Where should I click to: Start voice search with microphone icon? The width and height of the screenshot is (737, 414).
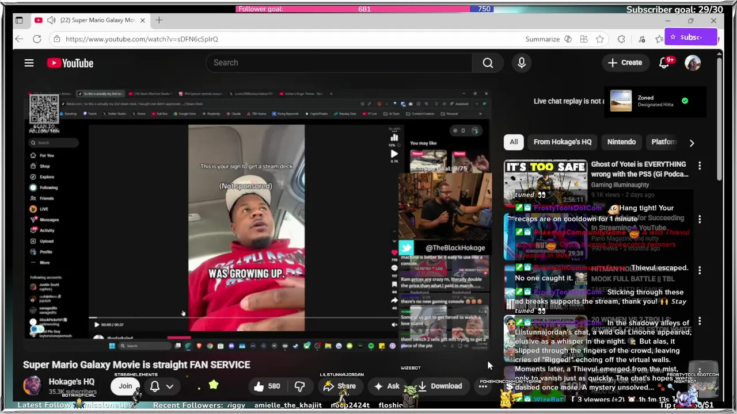[522, 63]
